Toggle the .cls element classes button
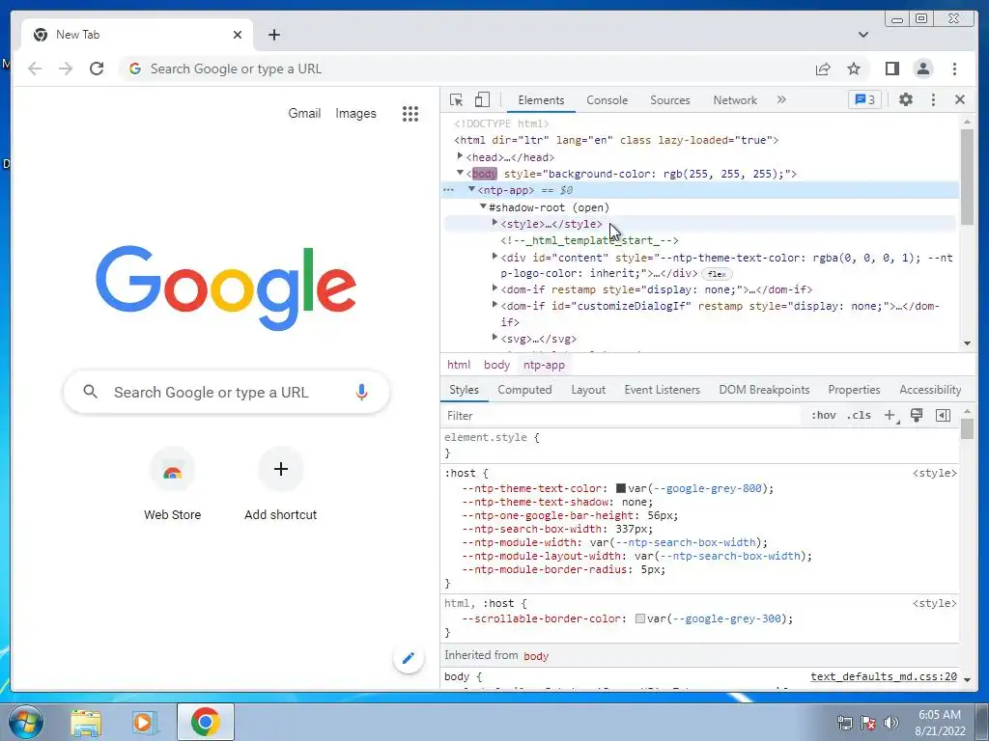The height and width of the screenshot is (741, 989). coord(859,415)
